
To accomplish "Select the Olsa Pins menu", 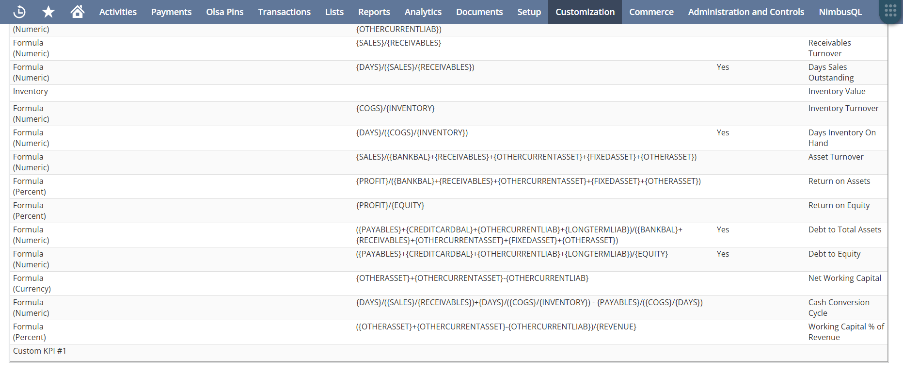I will 225,12.
